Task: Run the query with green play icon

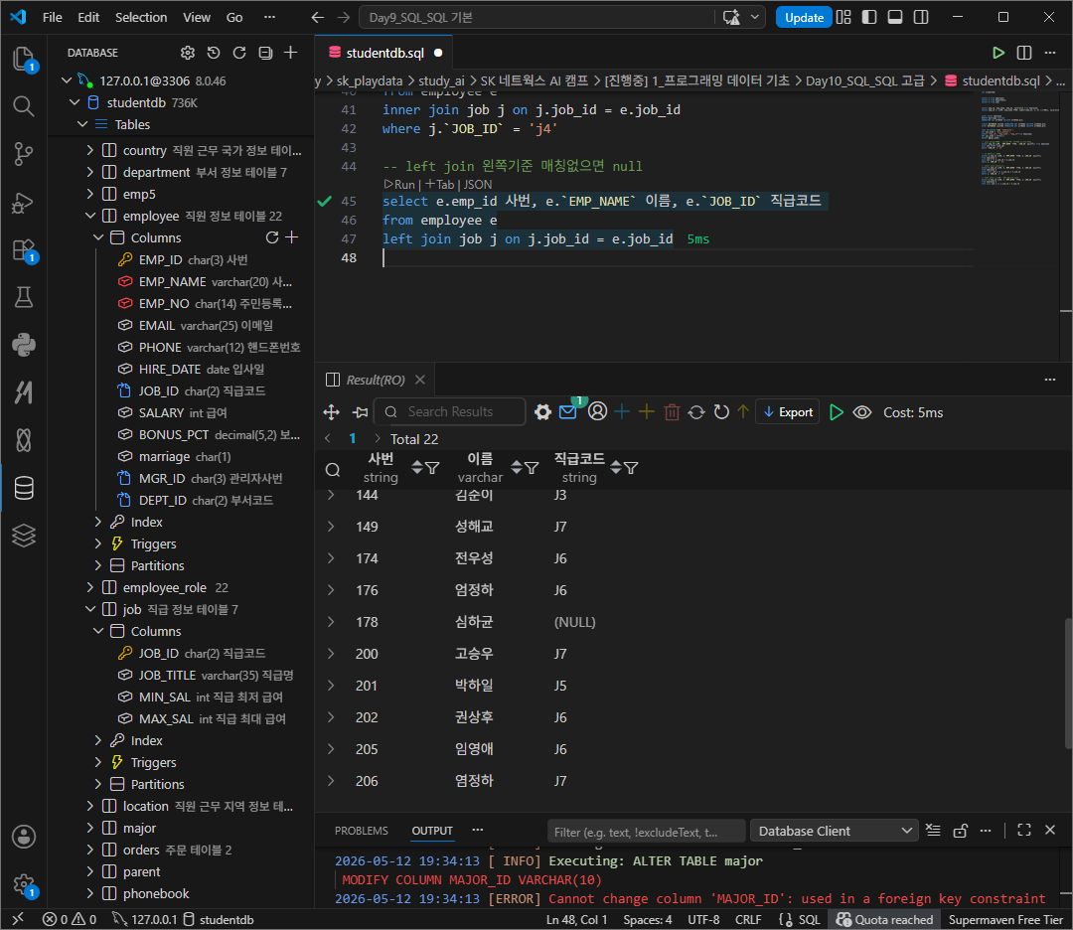Action: (997, 53)
